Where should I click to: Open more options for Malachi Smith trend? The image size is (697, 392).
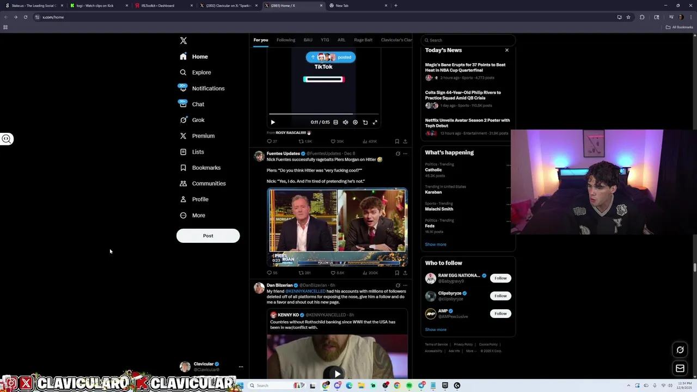tap(509, 204)
